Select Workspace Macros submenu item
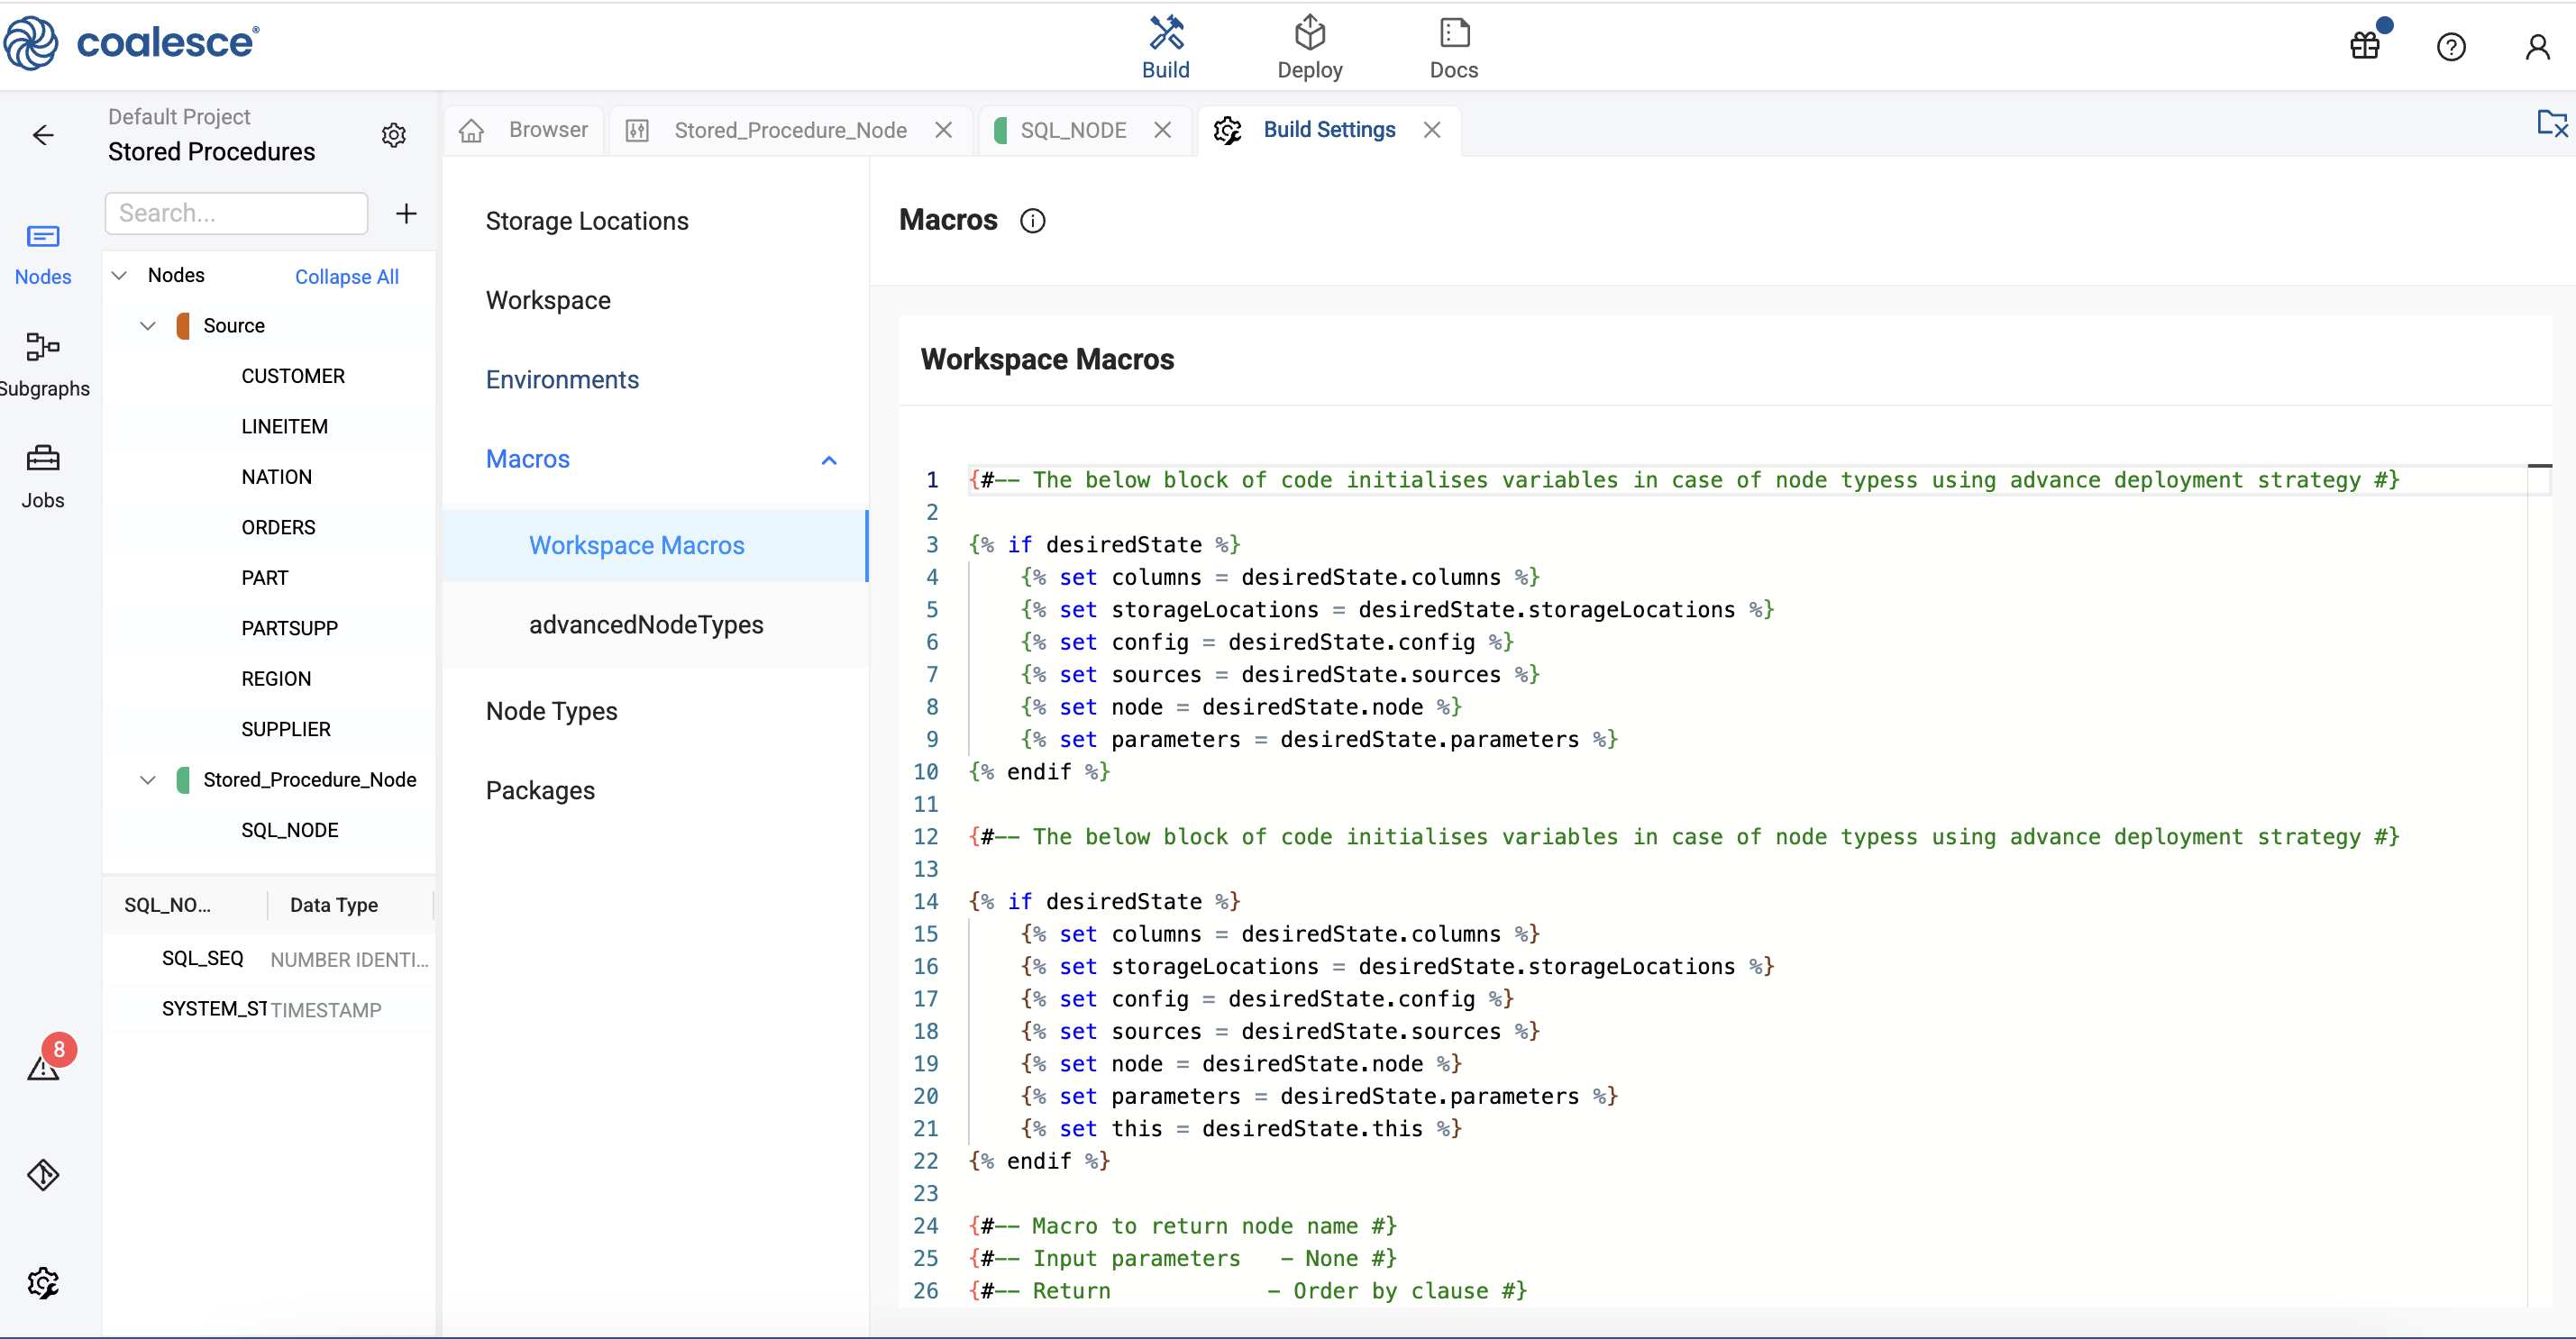Image resolution: width=2576 pixels, height=1339 pixels. (654, 545)
